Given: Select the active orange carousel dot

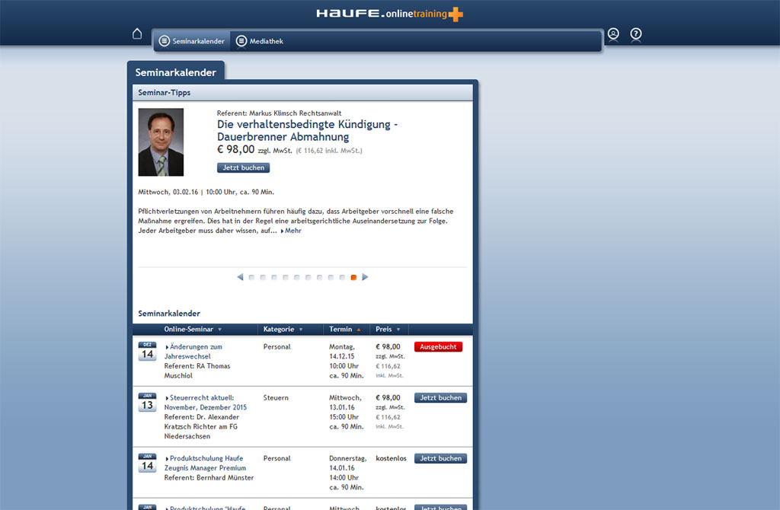Looking at the screenshot, I should (353, 277).
